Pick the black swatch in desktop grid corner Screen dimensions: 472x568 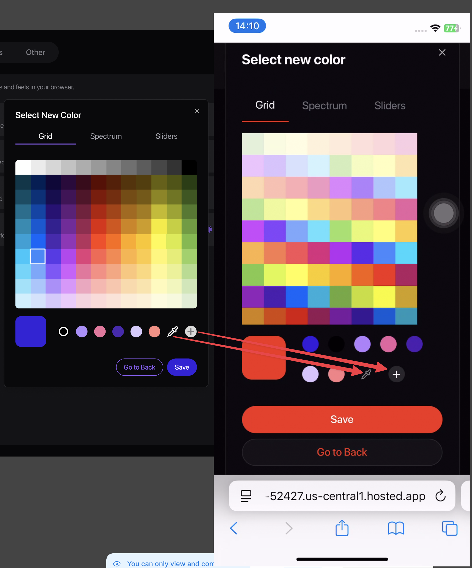[189, 168]
